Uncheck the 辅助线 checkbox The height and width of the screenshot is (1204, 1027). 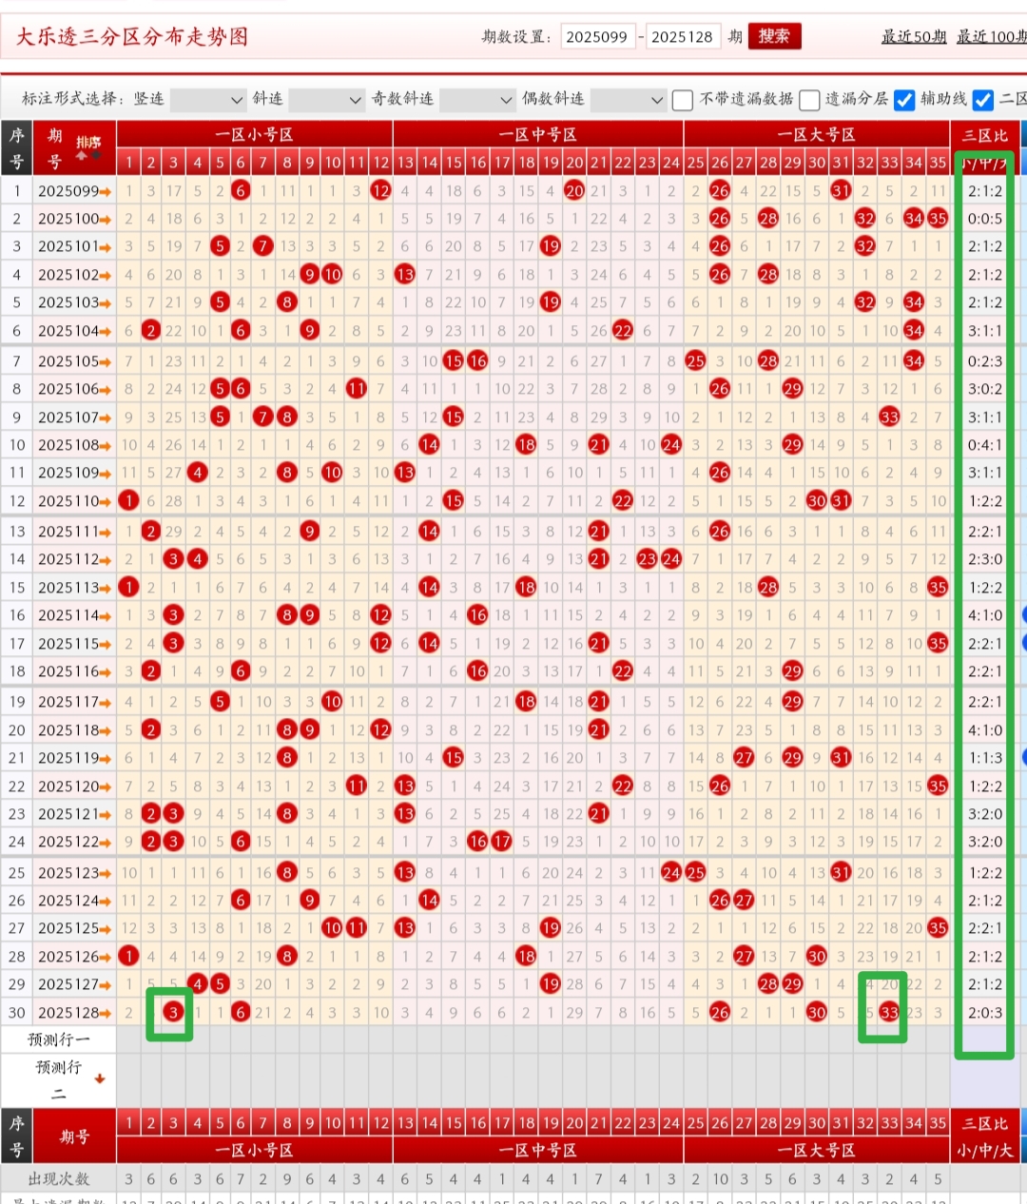[904, 100]
